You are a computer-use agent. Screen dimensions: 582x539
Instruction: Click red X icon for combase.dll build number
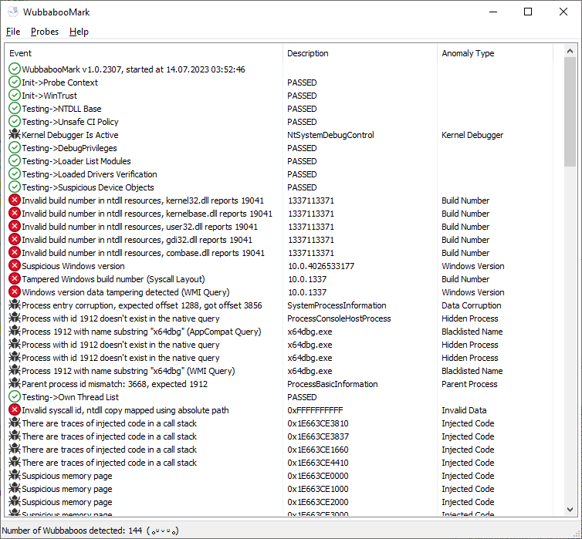tap(15, 252)
